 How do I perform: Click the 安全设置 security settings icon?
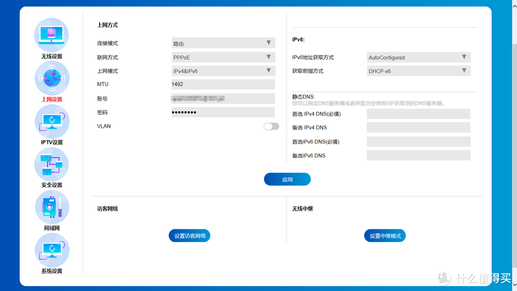coord(51,164)
